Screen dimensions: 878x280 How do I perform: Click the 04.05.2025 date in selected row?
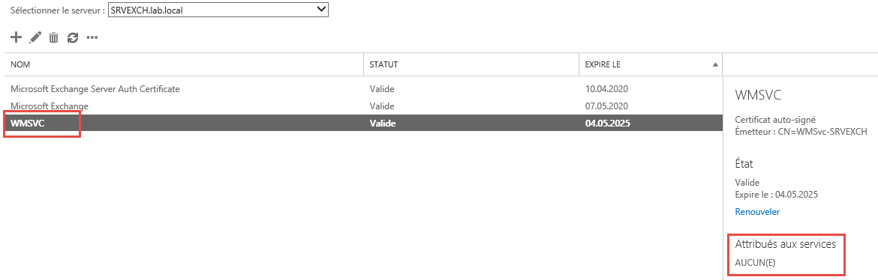coord(608,124)
